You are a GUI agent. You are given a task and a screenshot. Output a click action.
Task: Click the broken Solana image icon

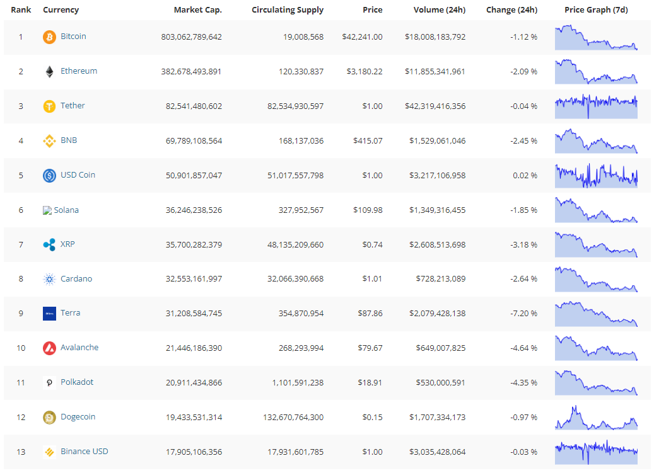click(47, 210)
